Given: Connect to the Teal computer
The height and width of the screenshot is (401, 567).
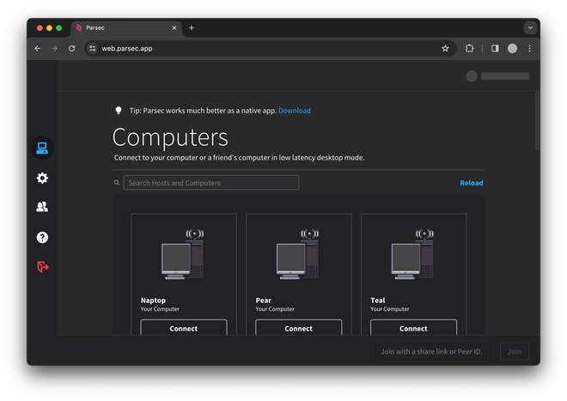Looking at the screenshot, I should pos(413,328).
